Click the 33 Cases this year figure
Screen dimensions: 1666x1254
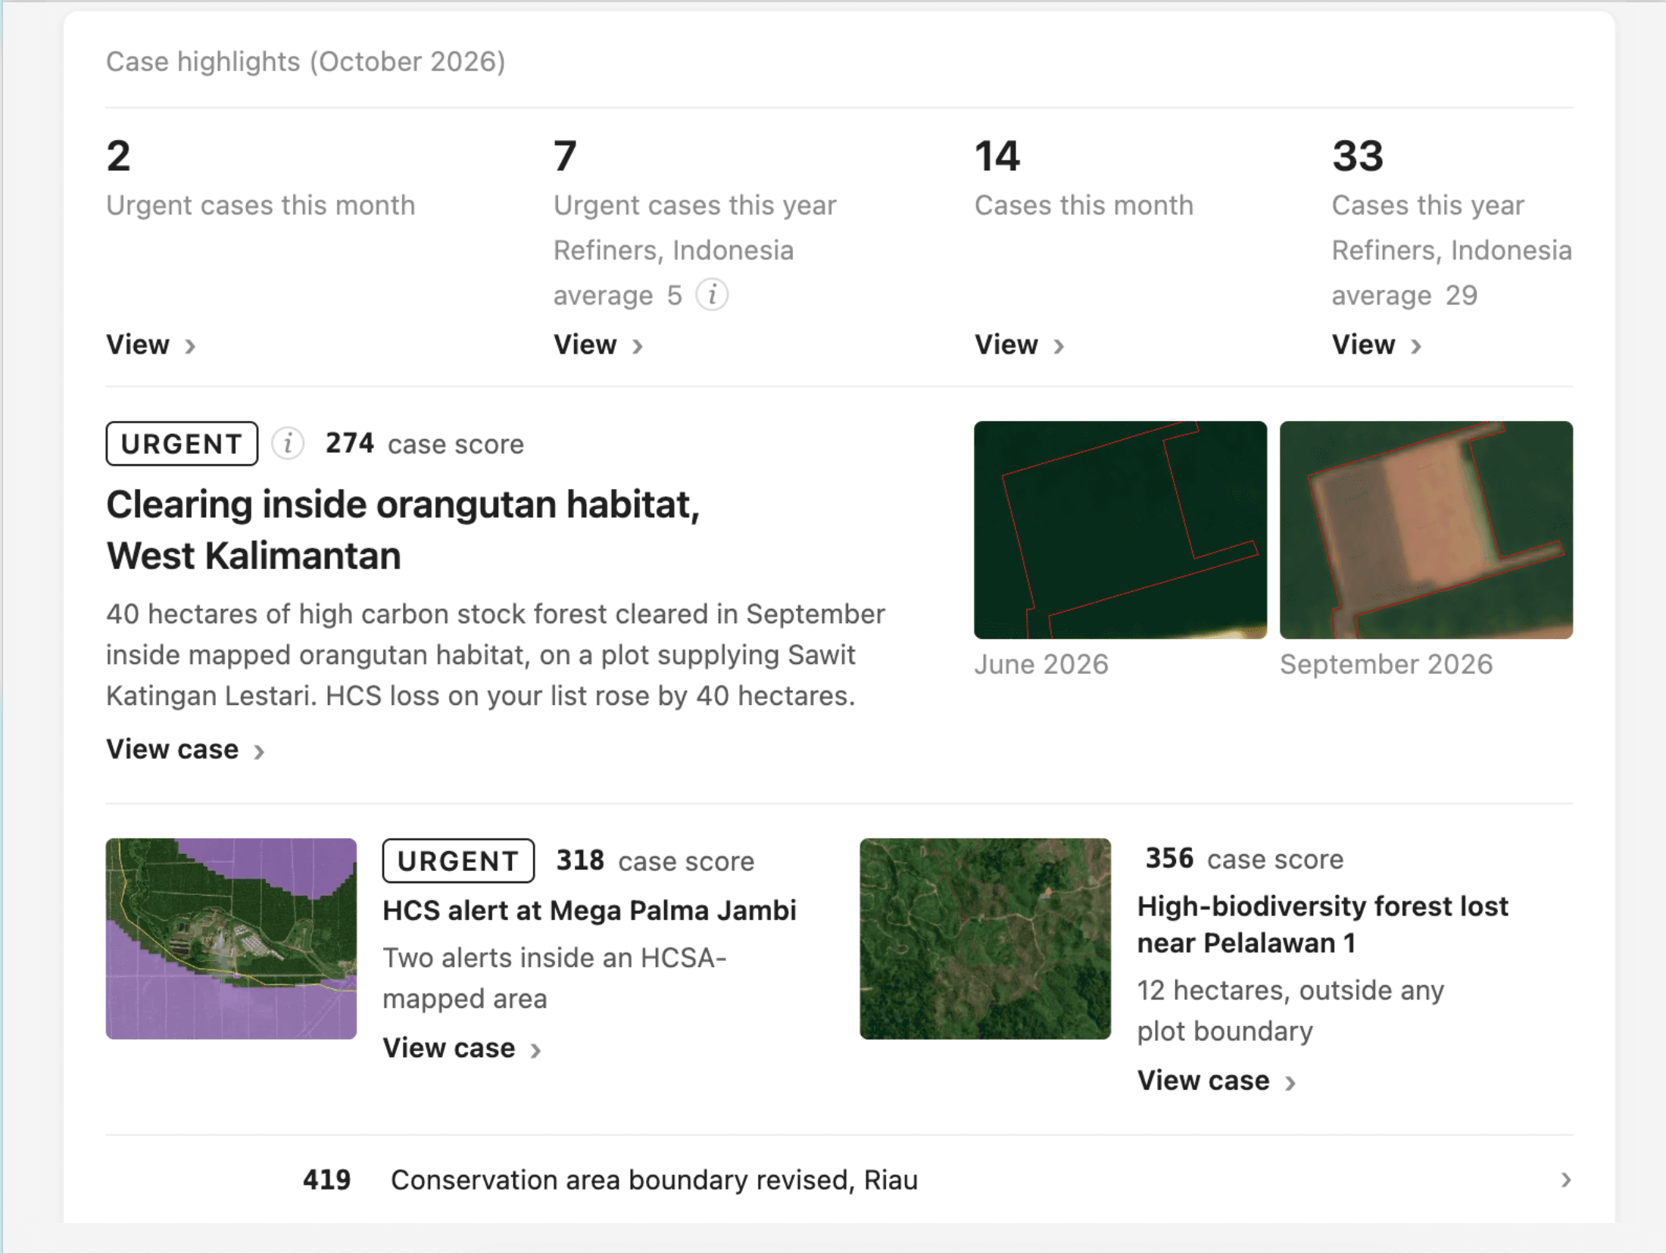tap(1358, 156)
